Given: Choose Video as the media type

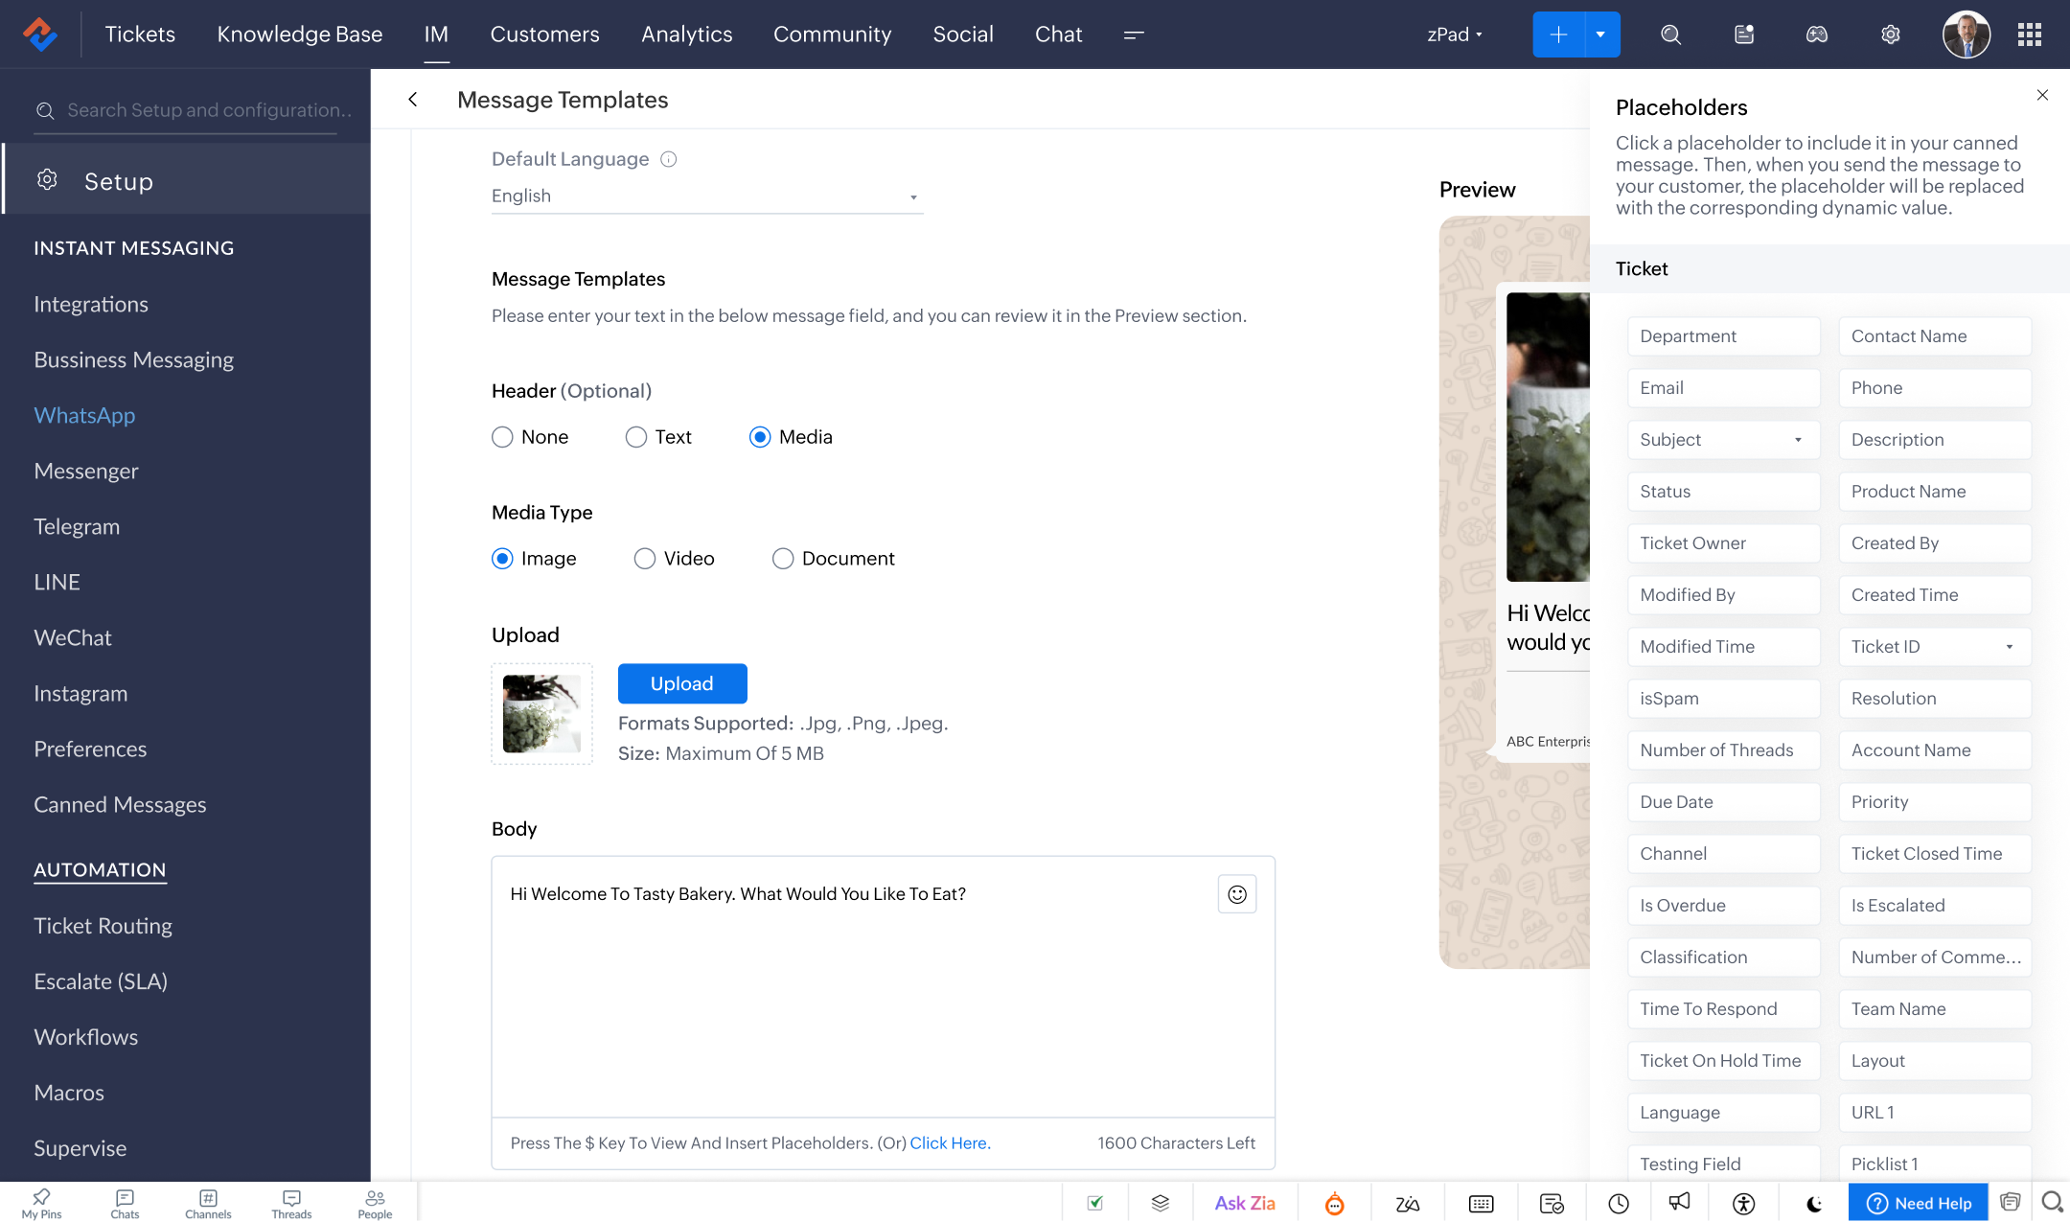Looking at the screenshot, I should coord(645,559).
